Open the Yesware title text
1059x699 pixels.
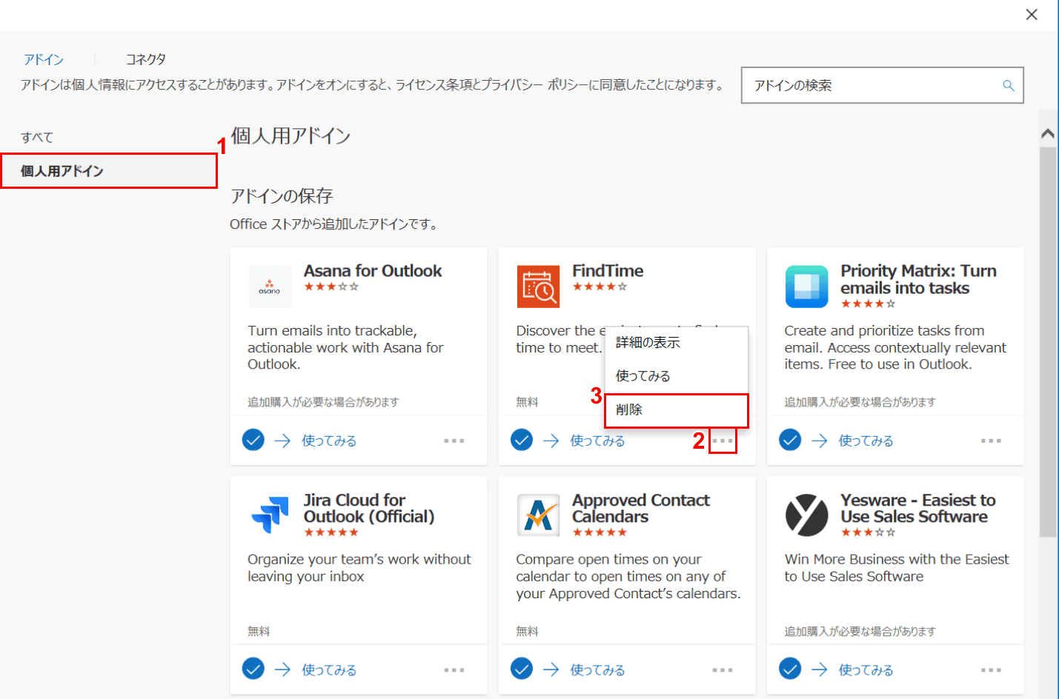pyautogui.click(x=917, y=508)
